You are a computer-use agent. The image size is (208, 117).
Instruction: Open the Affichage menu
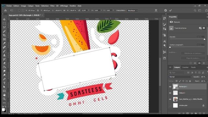click(64, 6)
